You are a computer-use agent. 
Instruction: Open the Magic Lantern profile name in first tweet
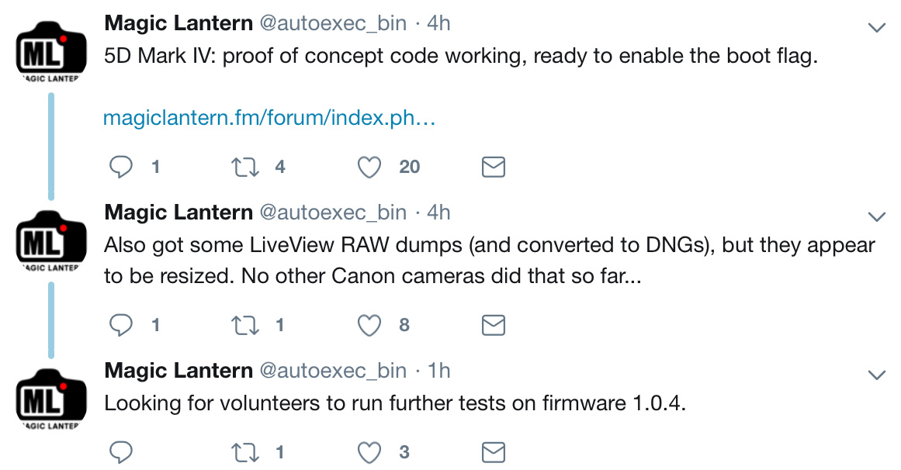pyautogui.click(x=178, y=23)
